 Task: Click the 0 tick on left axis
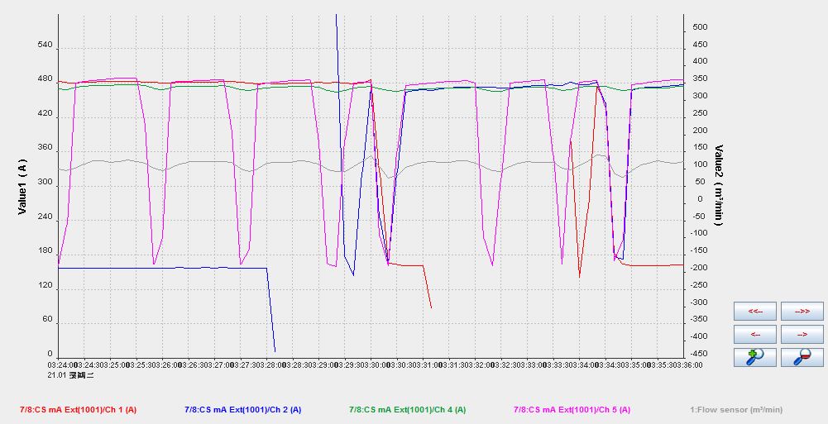click(x=50, y=354)
